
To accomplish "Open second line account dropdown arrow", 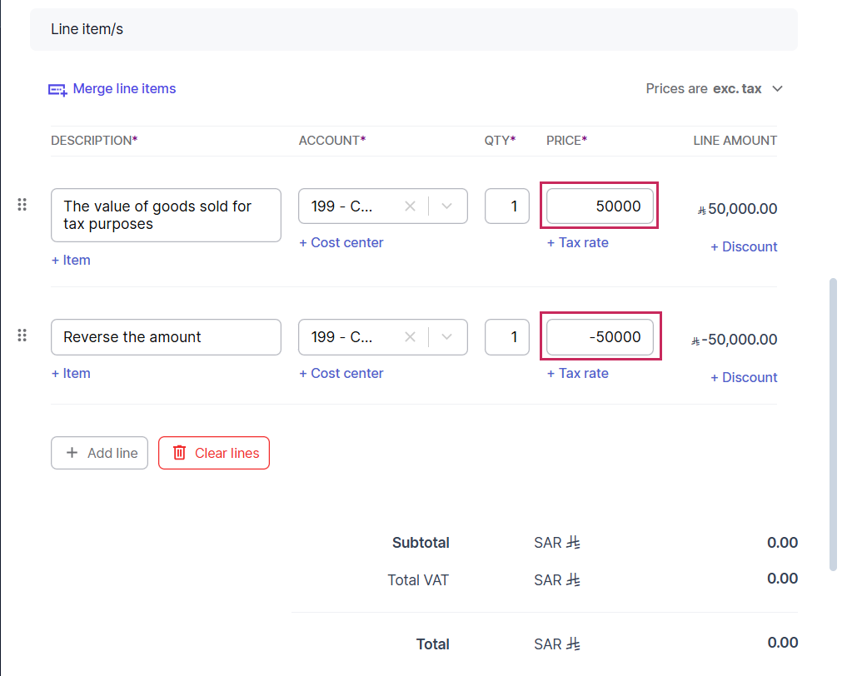I will tap(447, 337).
